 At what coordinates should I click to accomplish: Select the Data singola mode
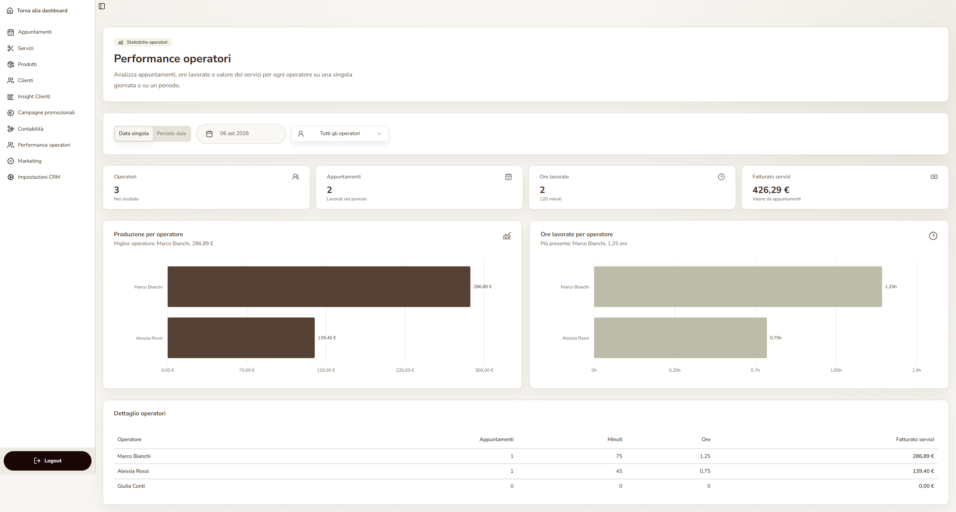pos(134,134)
